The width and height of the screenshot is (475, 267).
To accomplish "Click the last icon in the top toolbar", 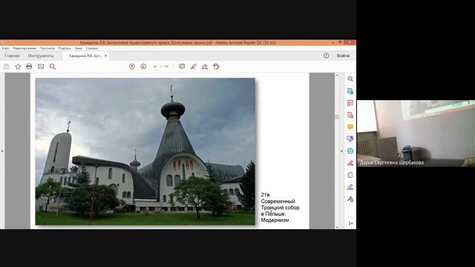I will point(216,67).
